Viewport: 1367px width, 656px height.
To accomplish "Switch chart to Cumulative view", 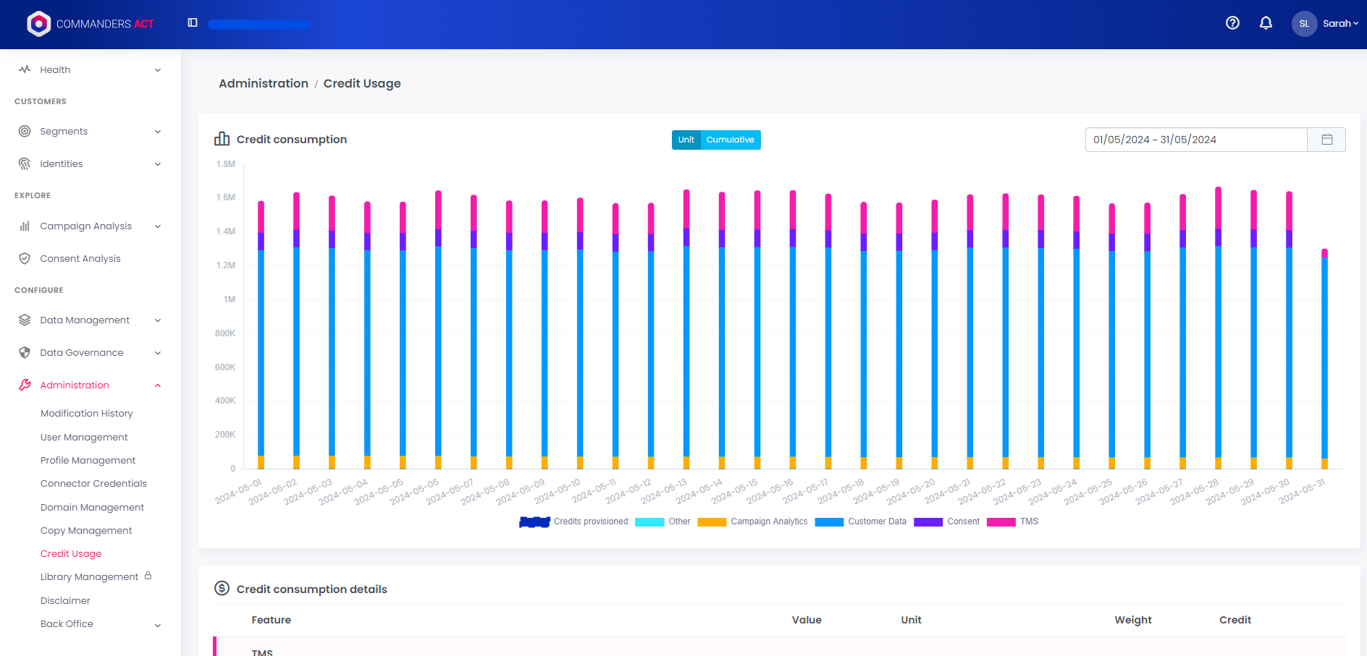I will [x=730, y=140].
